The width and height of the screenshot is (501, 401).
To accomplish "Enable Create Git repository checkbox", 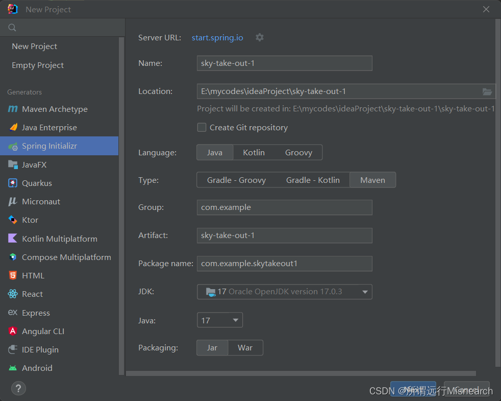I will tap(202, 127).
